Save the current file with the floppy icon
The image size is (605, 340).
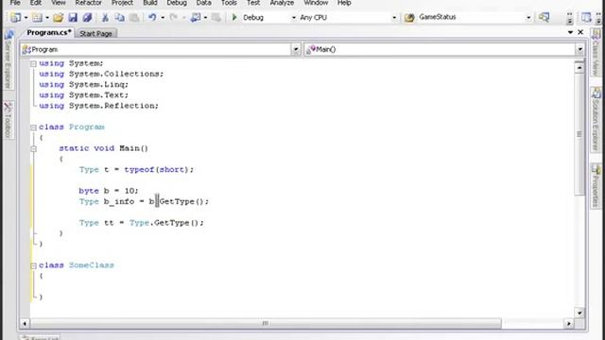(73, 17)
